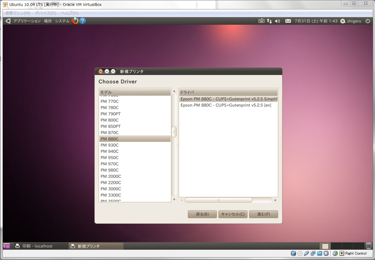Grab the driver list horizontal scrollbar handle

[218, 200]
